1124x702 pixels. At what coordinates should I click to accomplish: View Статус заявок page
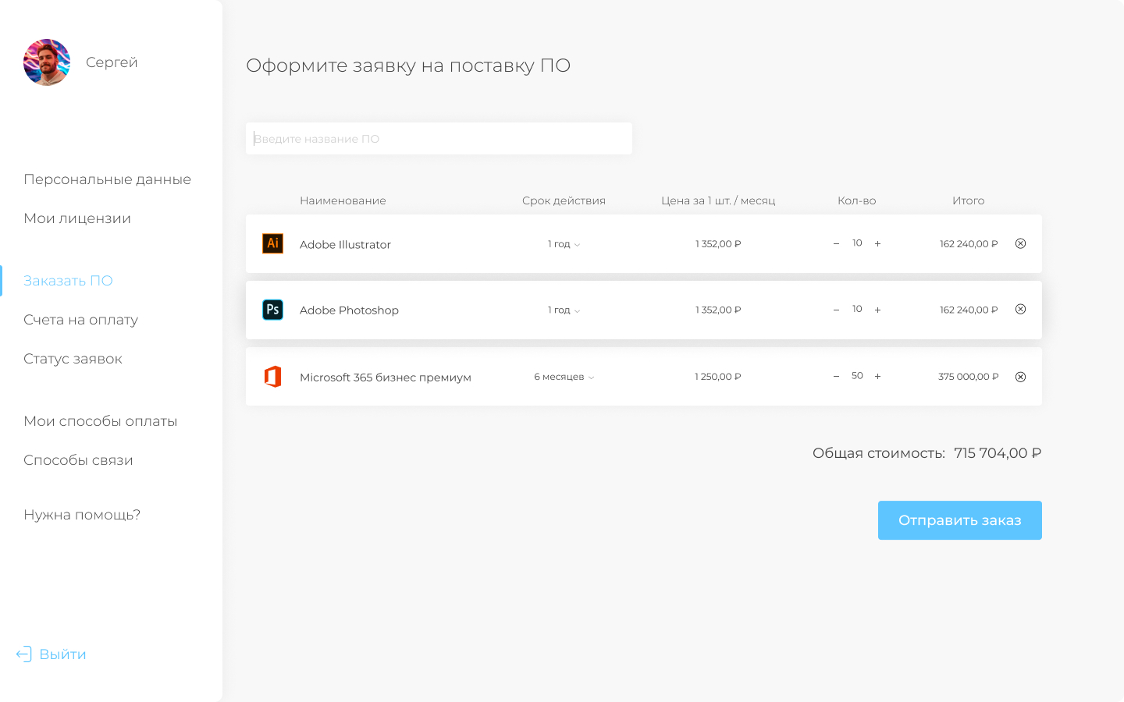coord(73,359)
